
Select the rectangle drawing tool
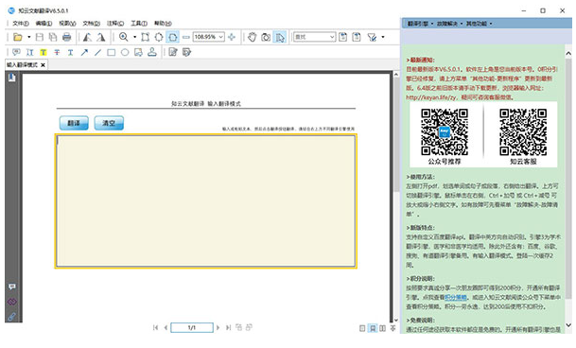[x=111, y=53]
